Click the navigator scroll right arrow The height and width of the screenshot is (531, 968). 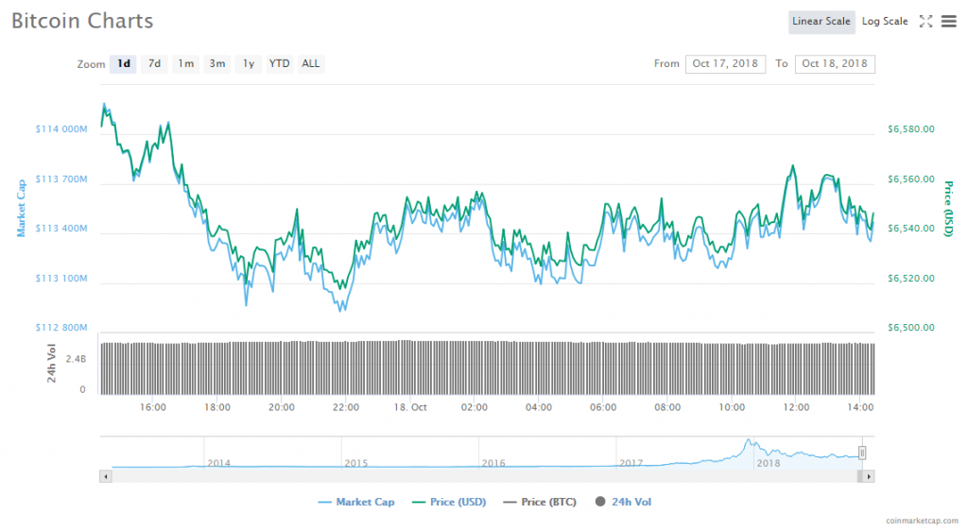point(869,477)
